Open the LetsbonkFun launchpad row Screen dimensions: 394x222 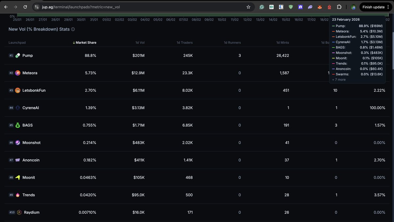point(197,90)
